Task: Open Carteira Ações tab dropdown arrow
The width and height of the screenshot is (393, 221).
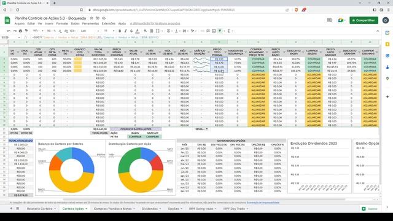Action: tap(87, 209)
